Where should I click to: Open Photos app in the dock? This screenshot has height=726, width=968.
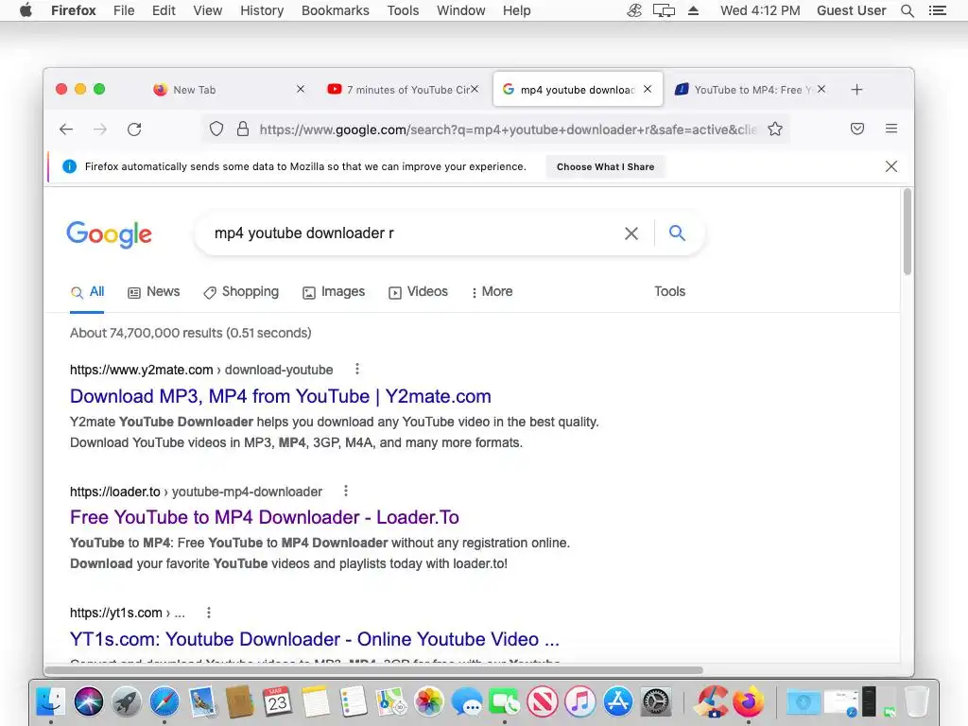(429, 702)
